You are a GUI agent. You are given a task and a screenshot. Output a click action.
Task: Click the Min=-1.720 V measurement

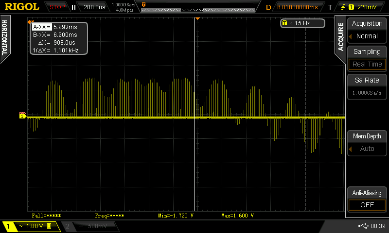(x=176, y=216)
